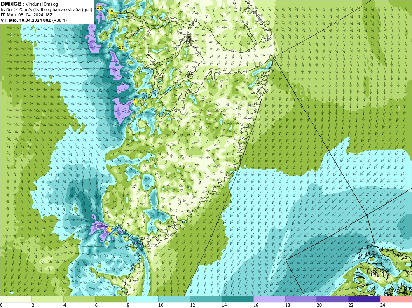Viewport: 412px width, 308px height.
Task: Click the '(+38 h)' forecast offset text
Action: point(60,20)
